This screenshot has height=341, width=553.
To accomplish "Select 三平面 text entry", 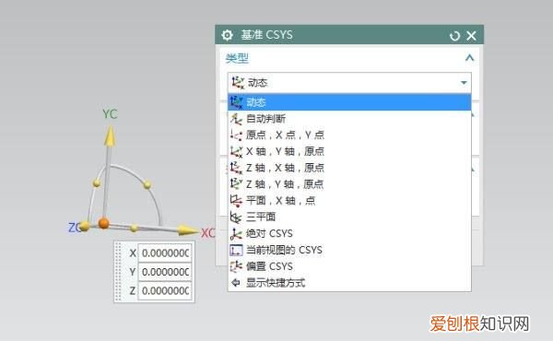I will tap(261, 217).
